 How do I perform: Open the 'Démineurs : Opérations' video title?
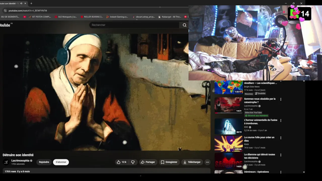pyautogui.click(x=256, y=172)
